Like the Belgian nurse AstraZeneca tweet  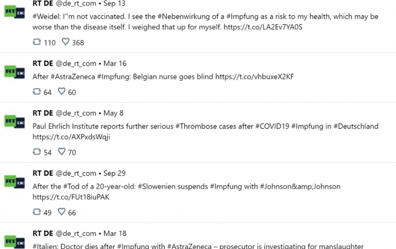[x=62, y=91]
